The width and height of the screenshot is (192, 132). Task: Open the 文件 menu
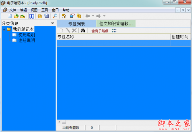click(13, 10)
